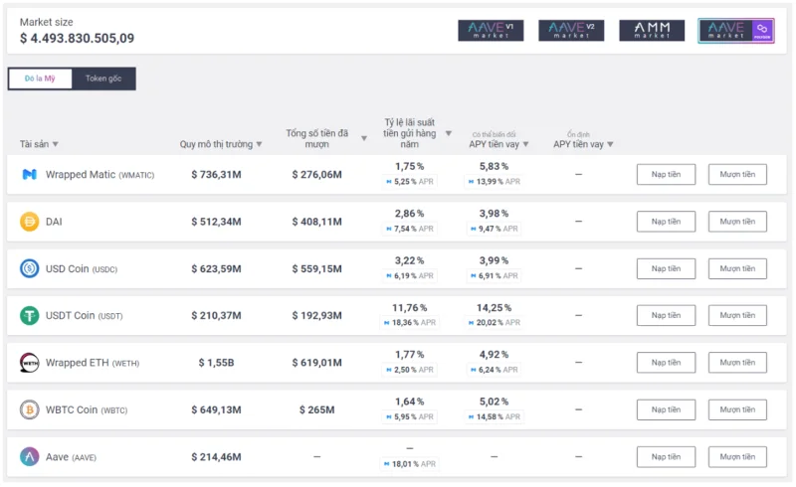Click Mượn tiền for WBTC Coin
The width and height of the screenshot is (796, 487).
tap(737, 409)
